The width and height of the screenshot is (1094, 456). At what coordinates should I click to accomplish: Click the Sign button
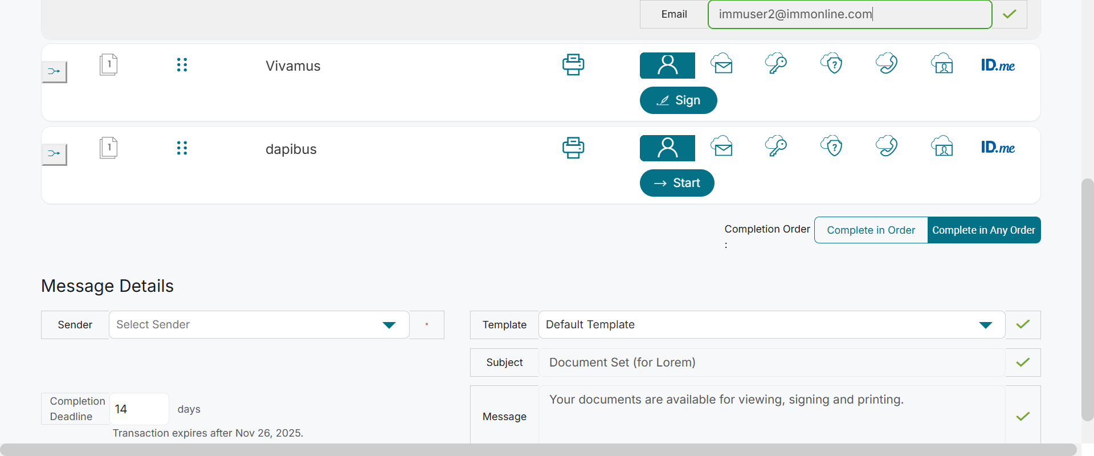click(x=678, y=100)
